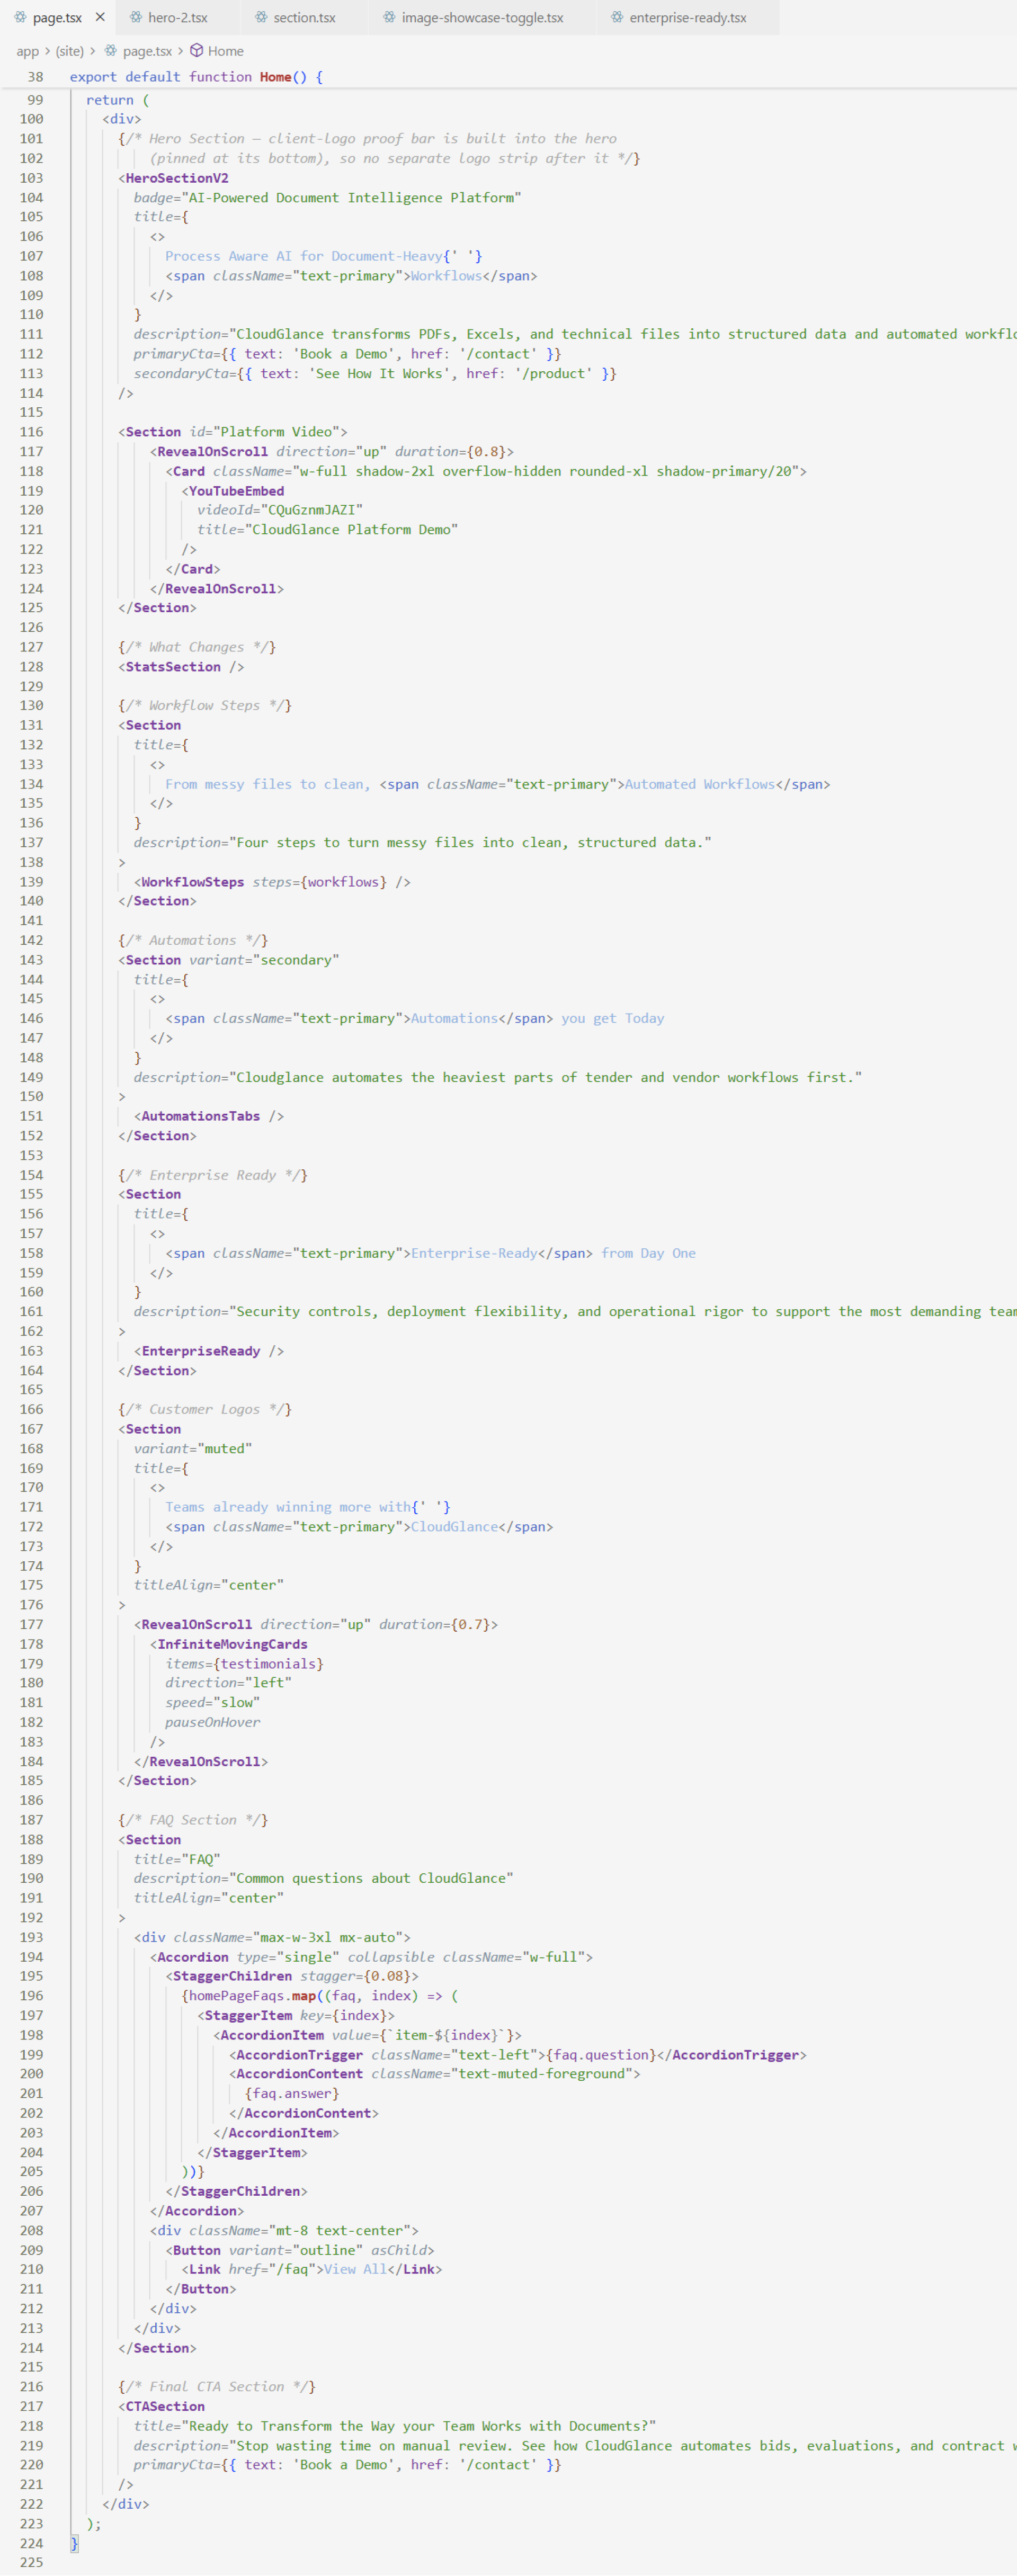Screen dimensions: 1017x2576
Task: Click the 'Enterprise Ready' comment on line 154
Action: (x=213, y=1175)
